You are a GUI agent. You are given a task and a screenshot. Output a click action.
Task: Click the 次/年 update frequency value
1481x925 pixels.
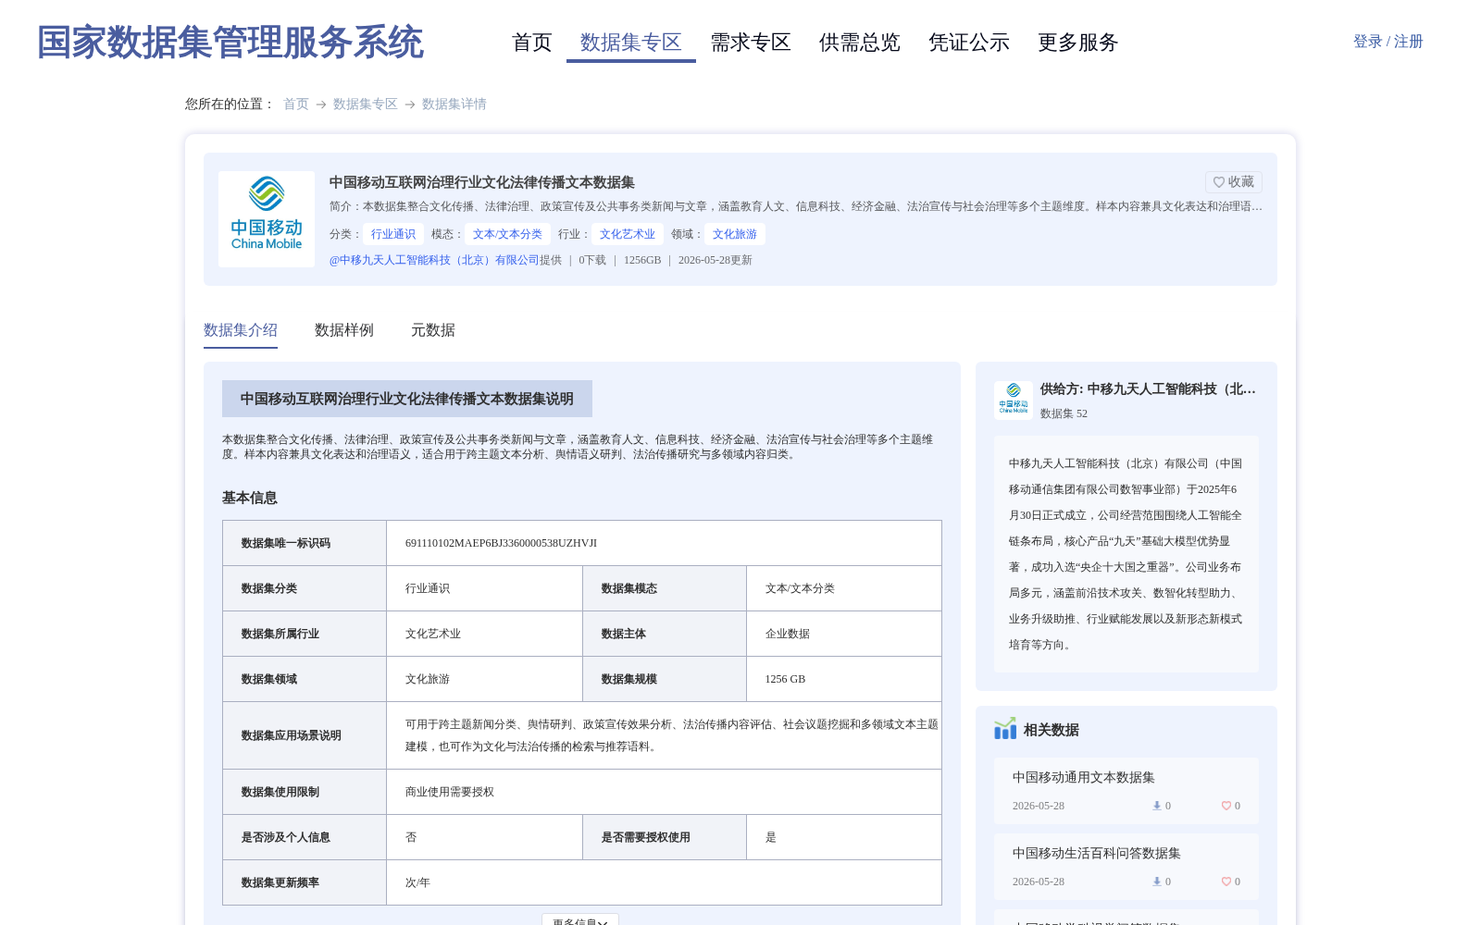pyautogui.click(x=417, y=882)
